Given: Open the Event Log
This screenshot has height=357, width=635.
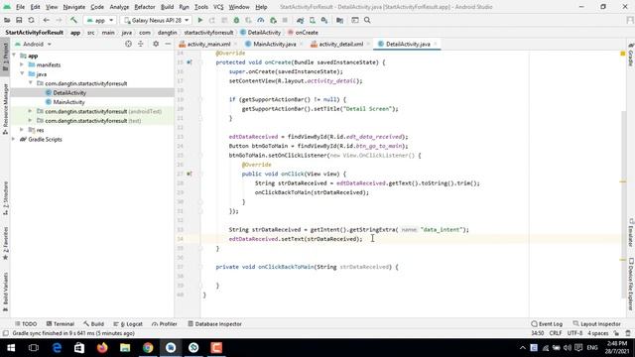Looking at the screenshot, I should click(x=547, y=324).
